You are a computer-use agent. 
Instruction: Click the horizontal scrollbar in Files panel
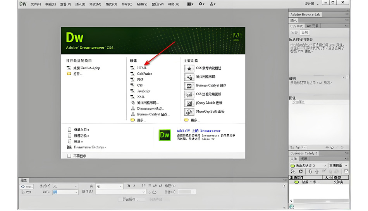tap(321, 201)
